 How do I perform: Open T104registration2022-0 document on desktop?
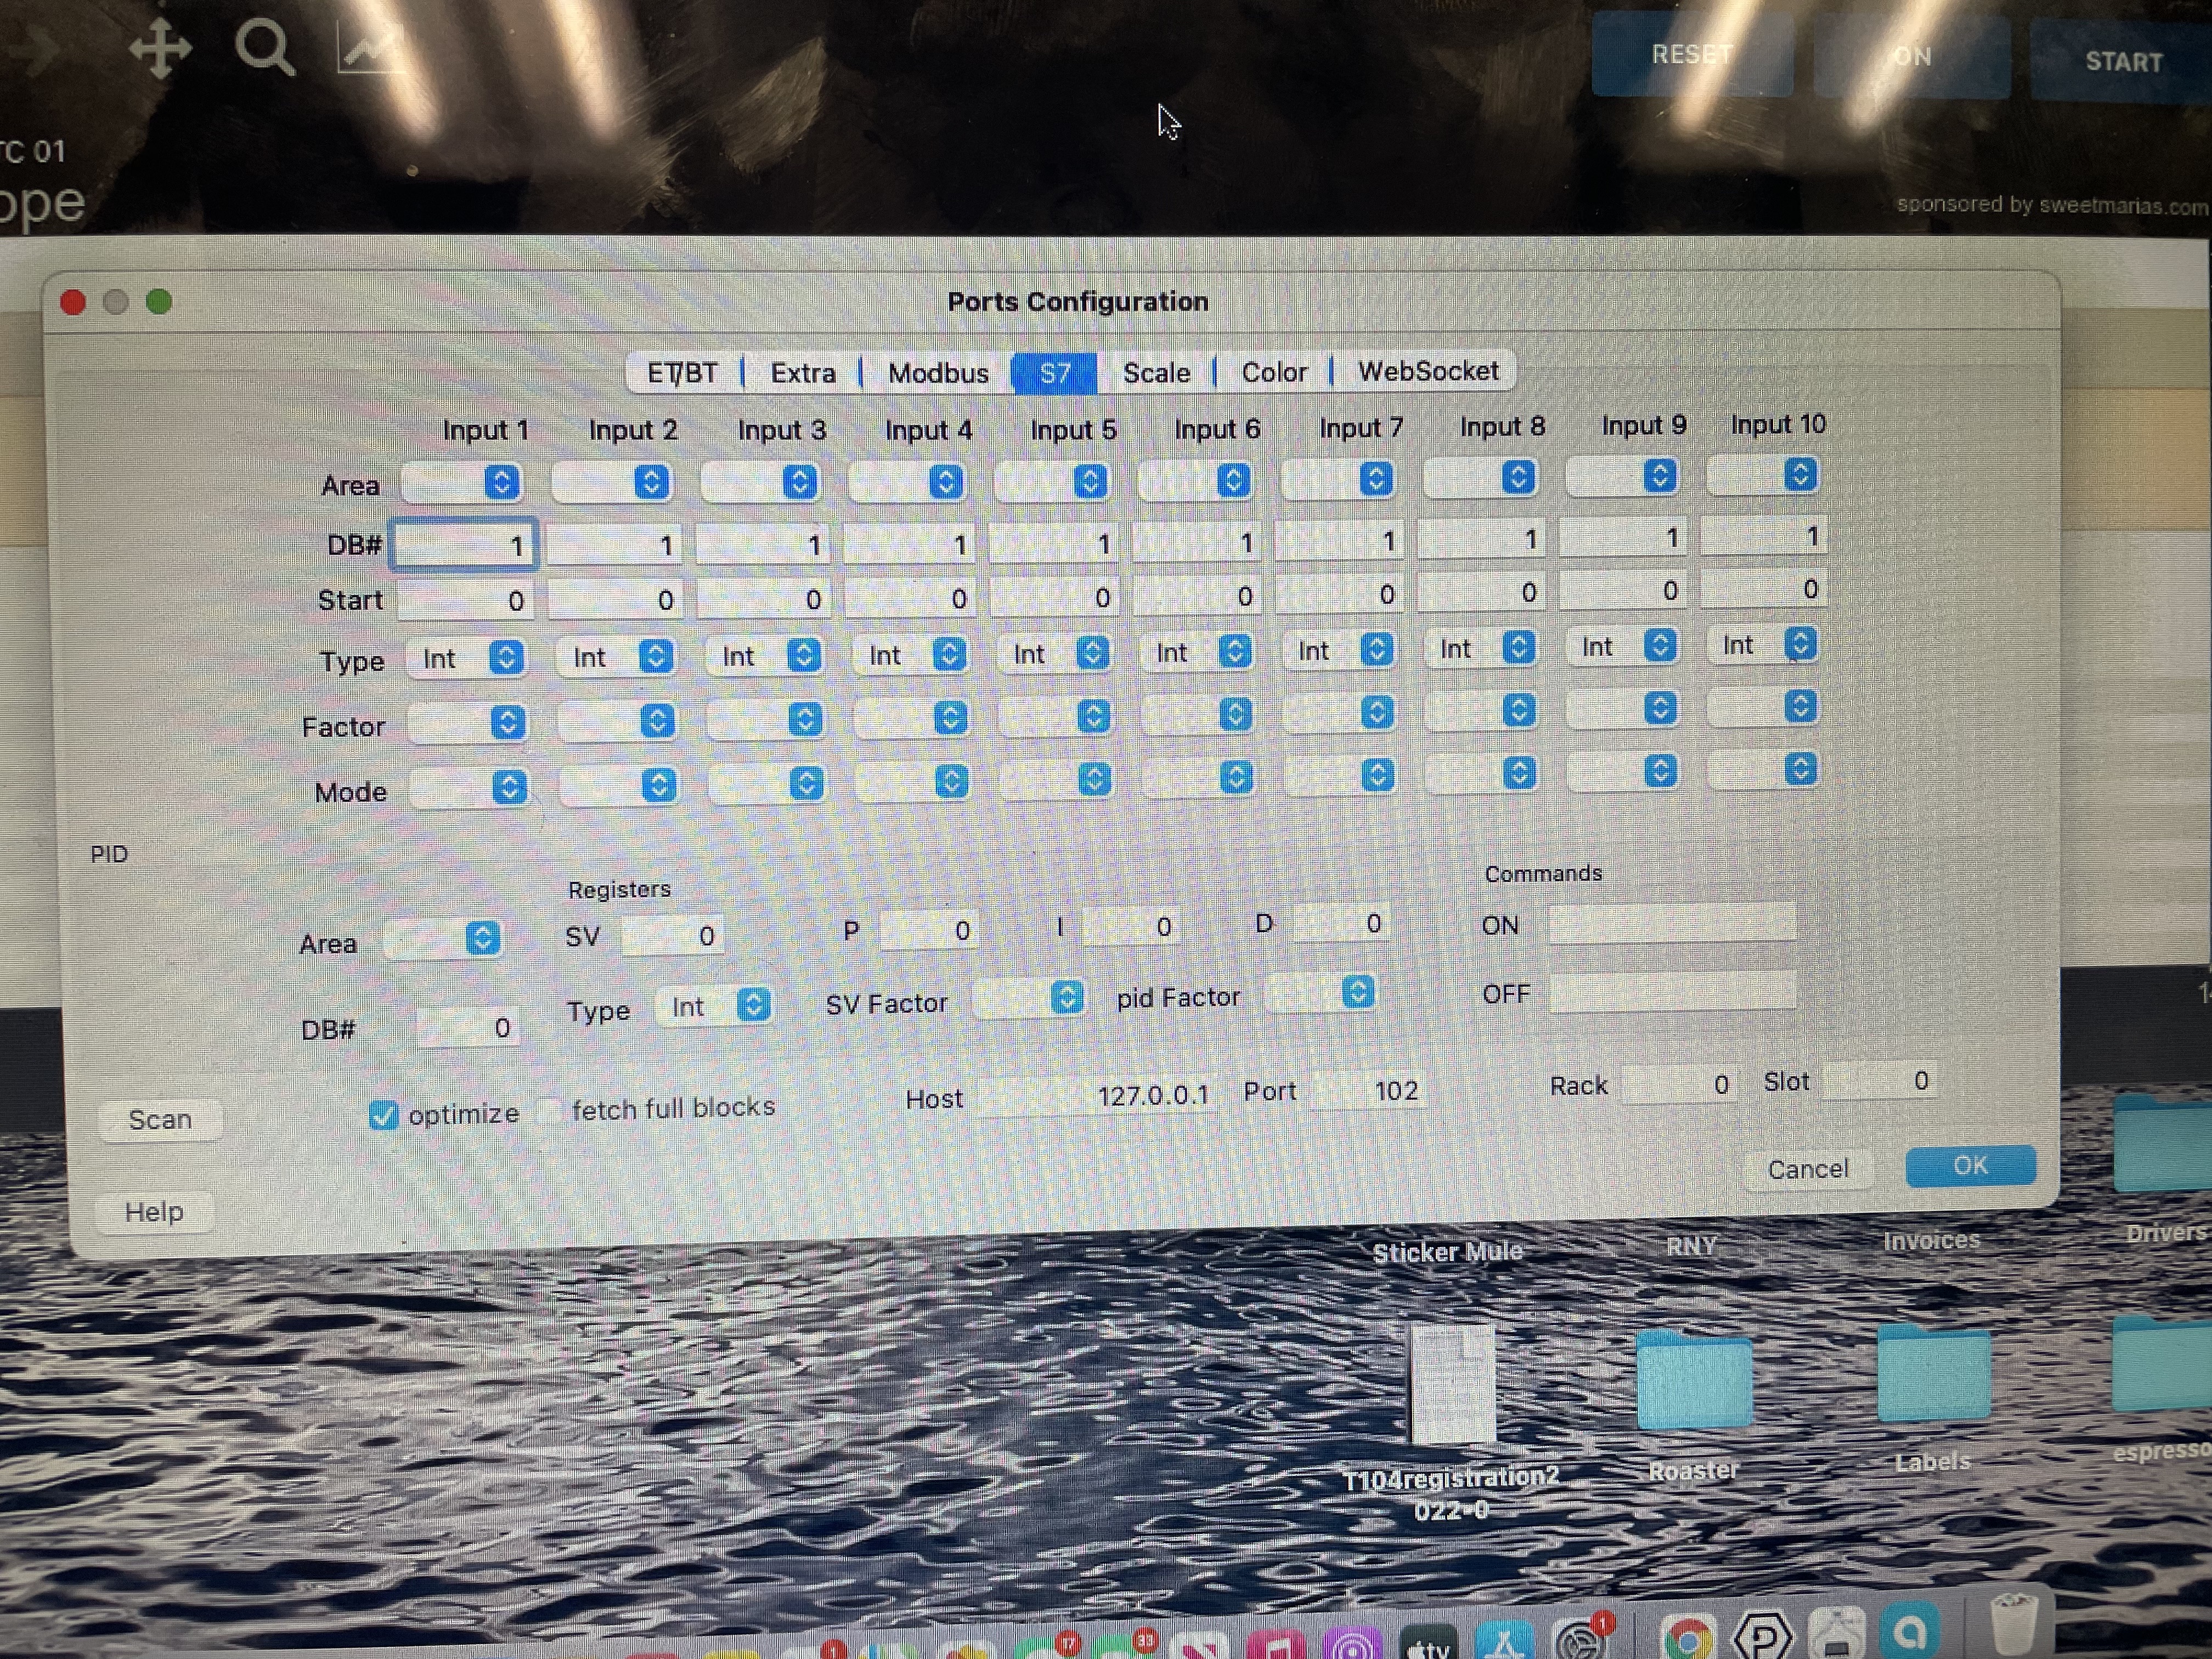click(x=1452, y=1385)
